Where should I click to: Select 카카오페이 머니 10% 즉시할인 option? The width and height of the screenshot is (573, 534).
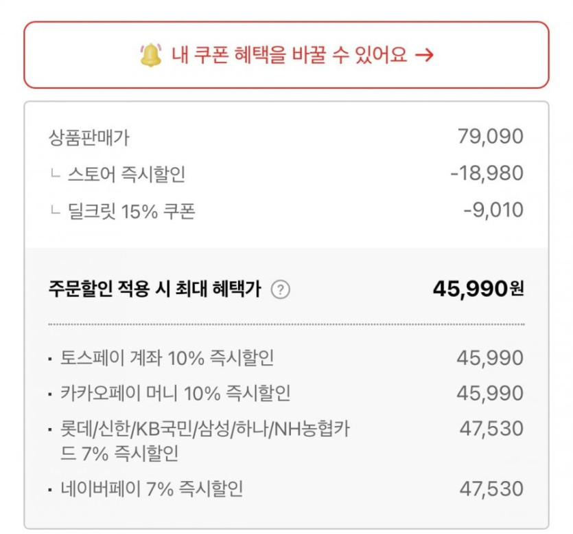175,393
